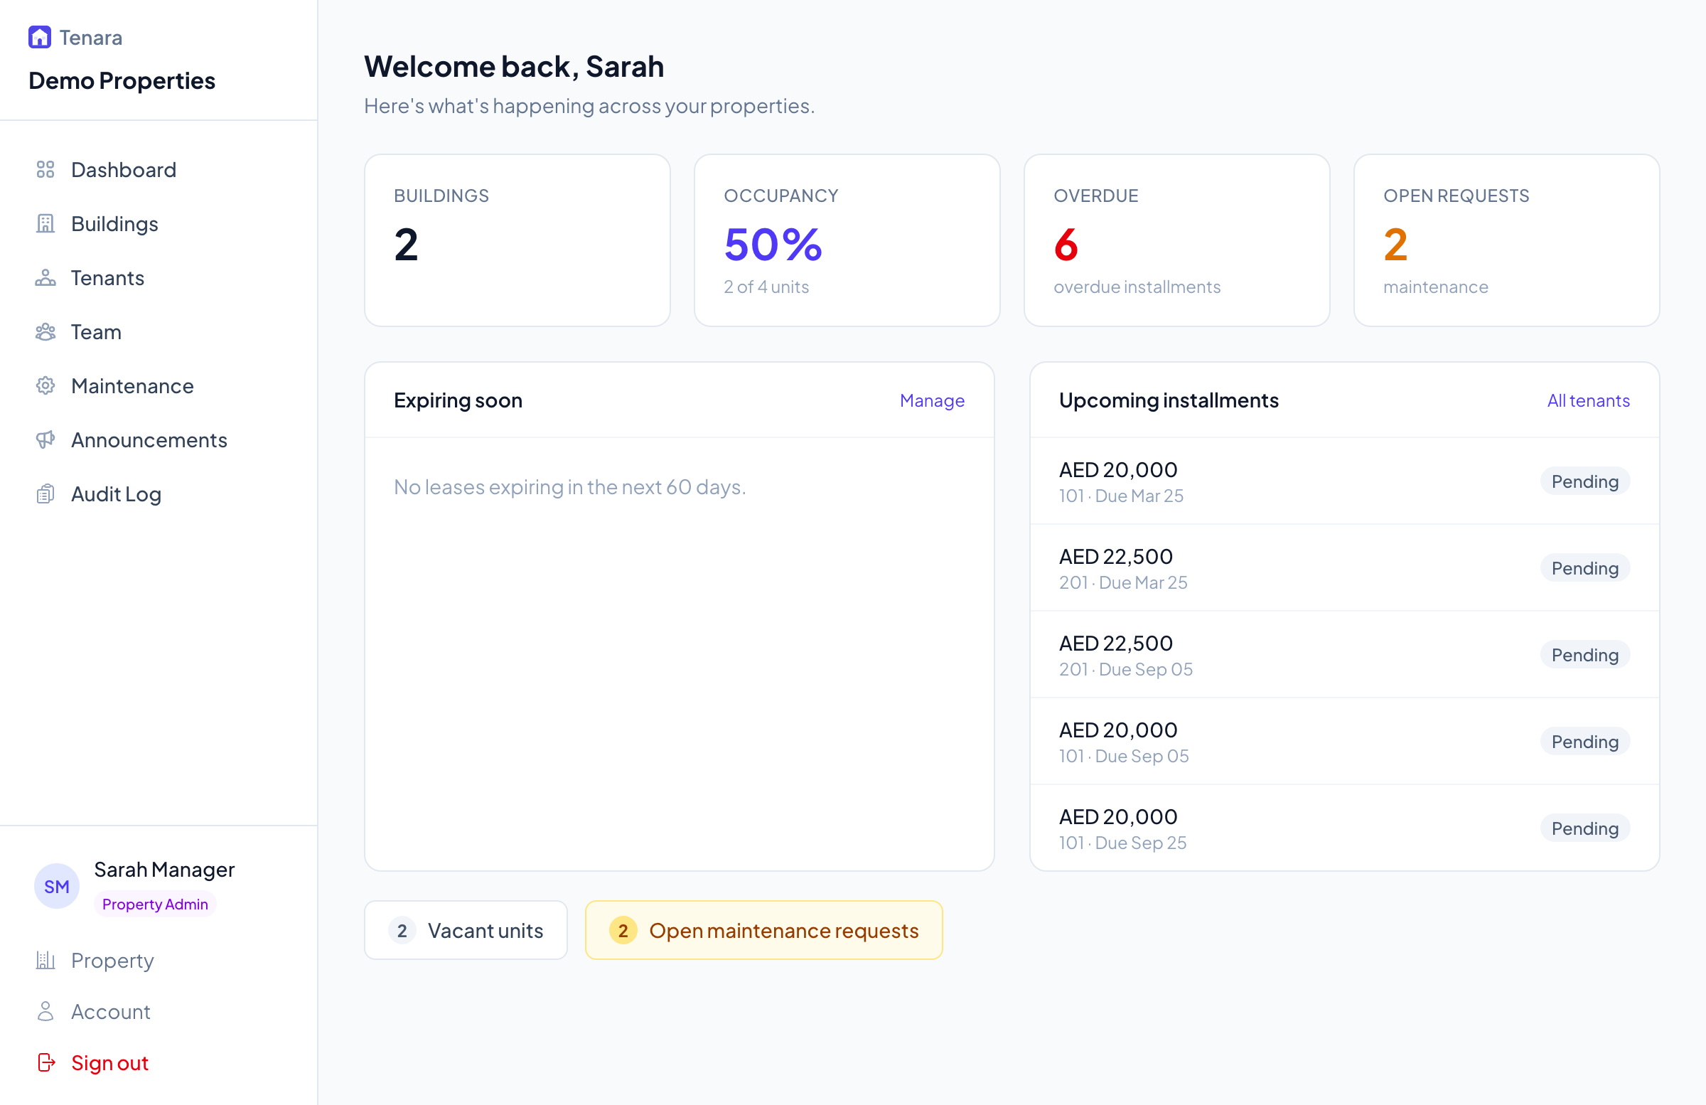Open Maintenance via its gear icon
The image size is (1706, 1105).
46,386
